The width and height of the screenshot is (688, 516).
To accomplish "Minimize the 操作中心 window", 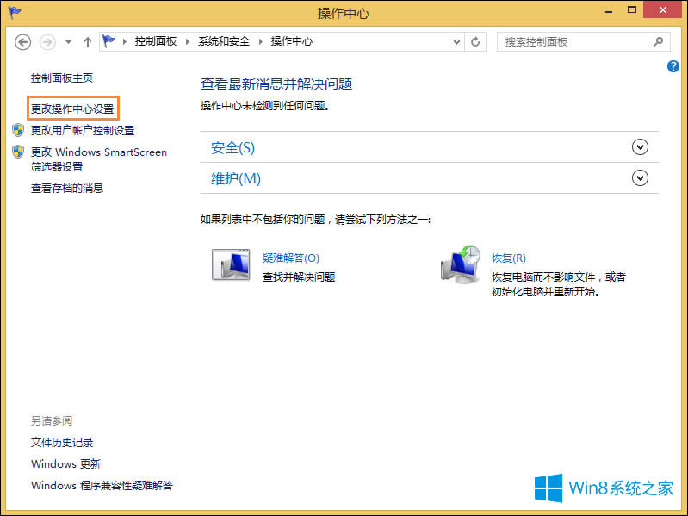I will pyautogui.click(x=608, y=10).
